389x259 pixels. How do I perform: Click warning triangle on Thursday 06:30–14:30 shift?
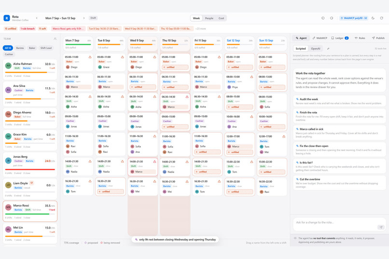187,97
